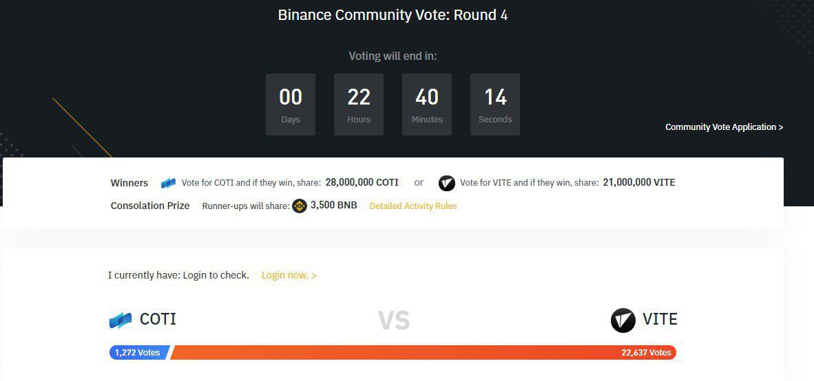This screenshot has height=381, width=814.
Task: Click the blue COTI 1,272 Votes bar
Action: 138,353
